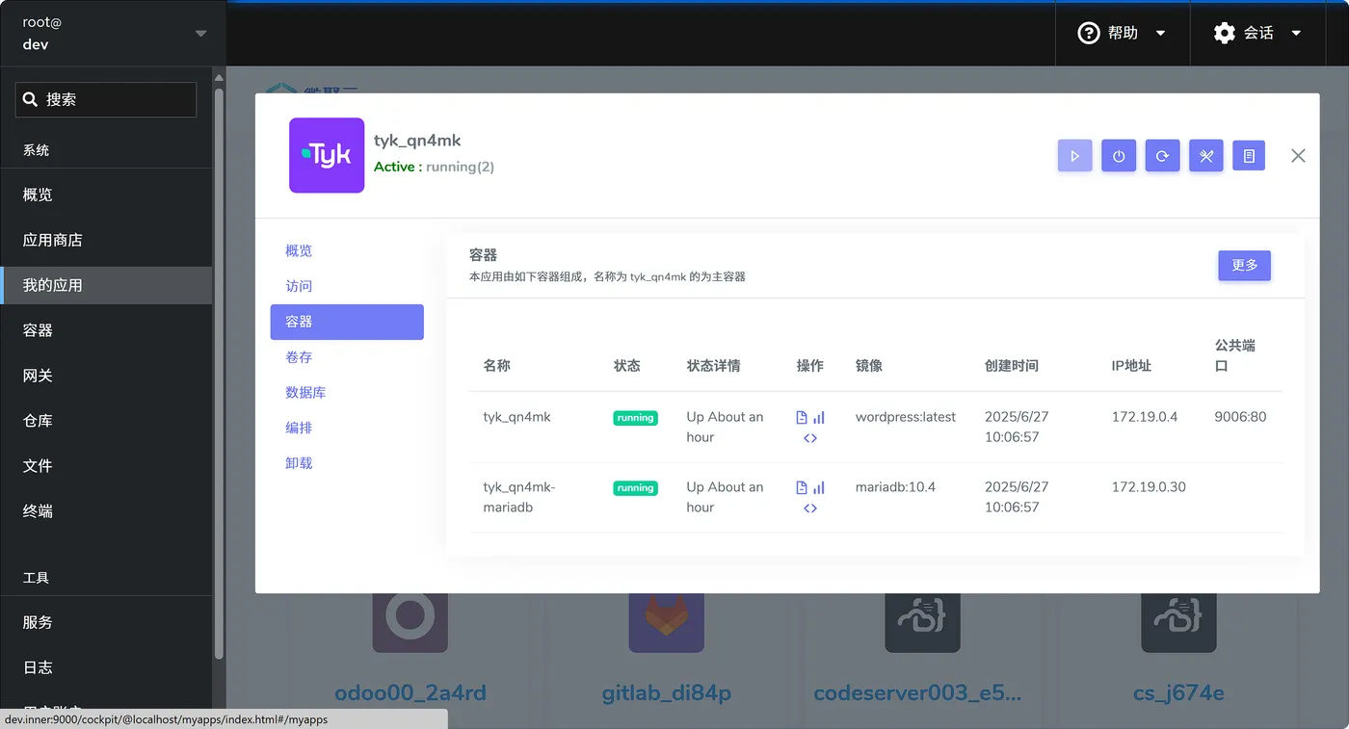Screen dimensions: 1349x729
Task: Open 我的应用 in the sidebar
Action: 106,285
